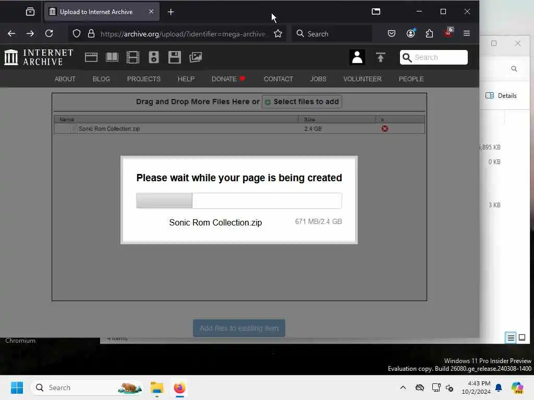
Task: Switch File Explorer to large thumbnails view
Action: click(521, 337)
